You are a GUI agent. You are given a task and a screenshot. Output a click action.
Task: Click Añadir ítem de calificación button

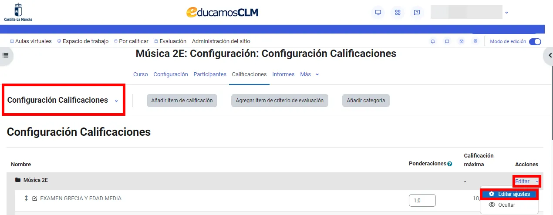[x=182, y=101]
